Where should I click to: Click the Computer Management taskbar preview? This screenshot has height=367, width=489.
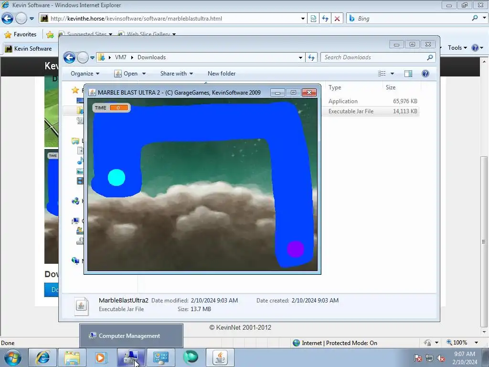click(x=131, y=336)
